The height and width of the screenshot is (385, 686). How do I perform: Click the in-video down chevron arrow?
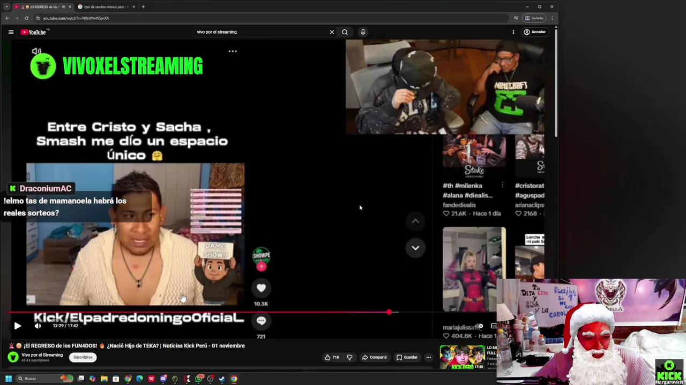415,248
